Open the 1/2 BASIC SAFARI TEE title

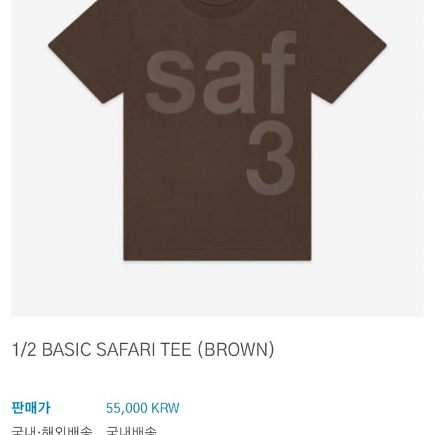tap(143, 349)
